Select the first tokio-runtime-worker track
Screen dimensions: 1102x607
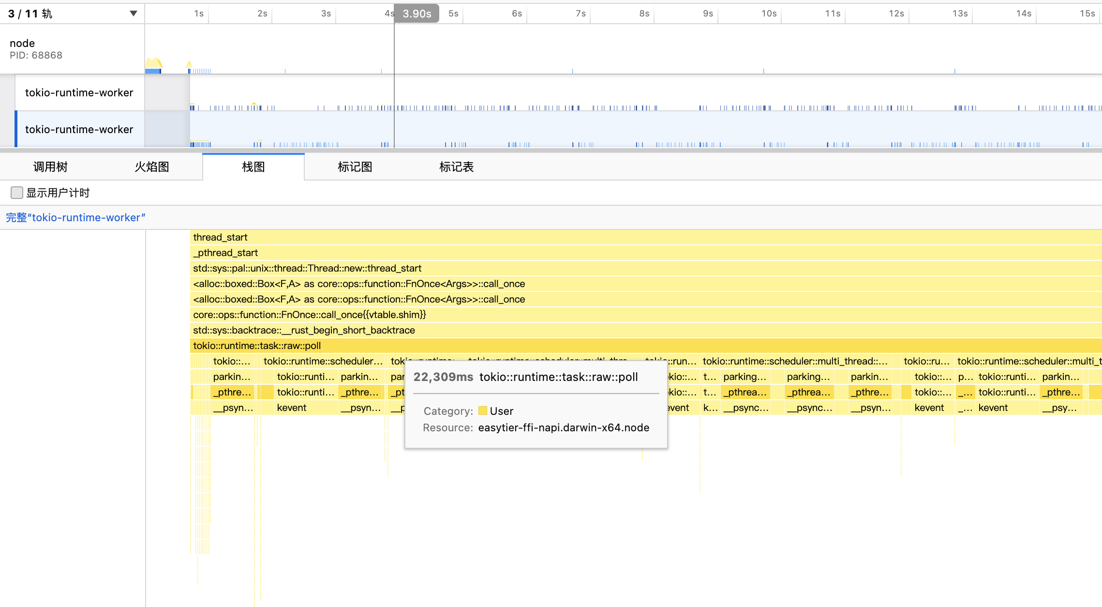tap(79, 92)
